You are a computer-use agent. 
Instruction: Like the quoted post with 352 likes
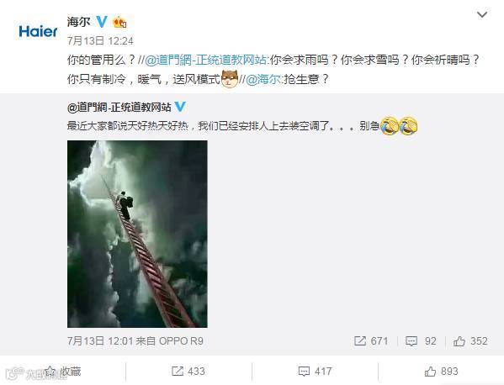click(x=470, y=341)
